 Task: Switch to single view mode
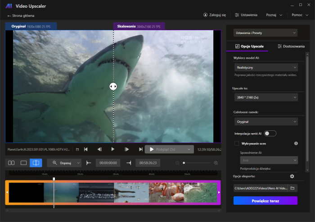23,163
